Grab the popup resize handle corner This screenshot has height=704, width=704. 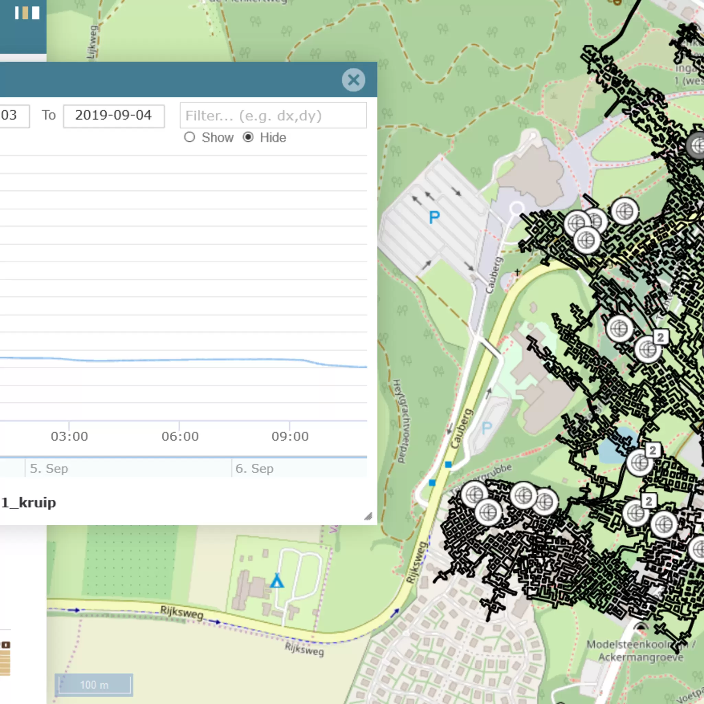(368, 516)
